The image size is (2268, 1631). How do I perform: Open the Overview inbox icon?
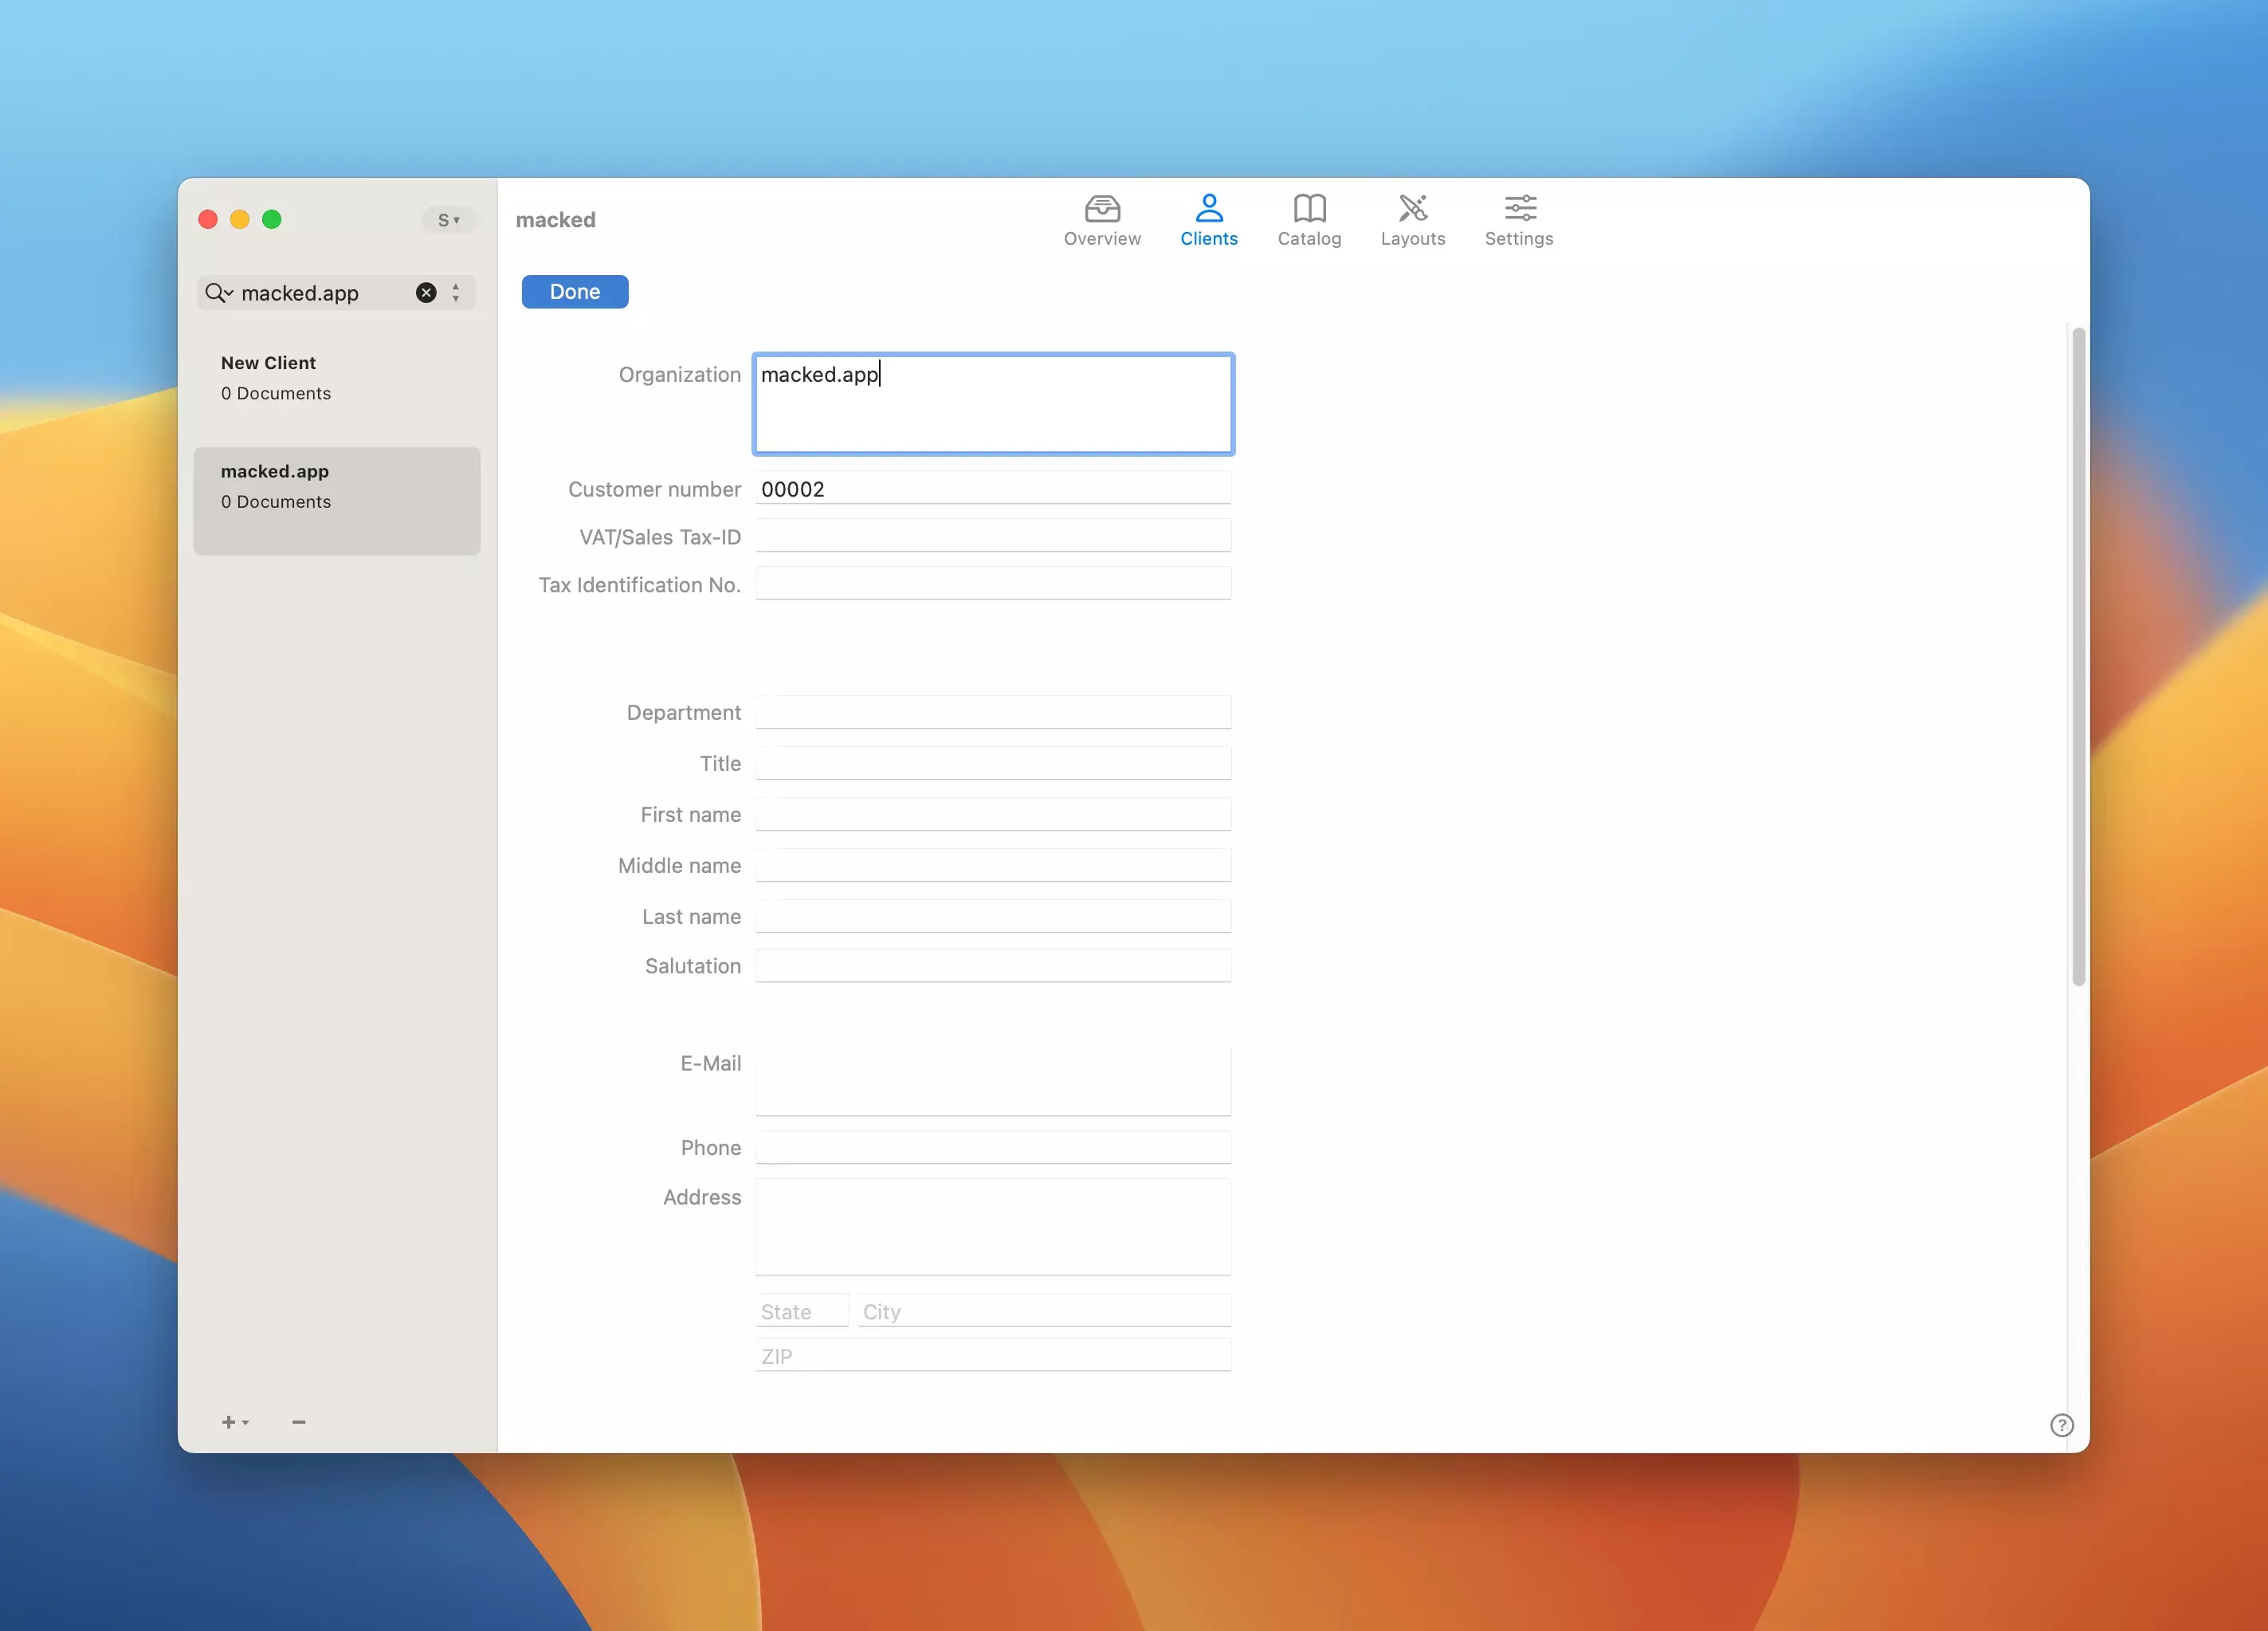1102,209
